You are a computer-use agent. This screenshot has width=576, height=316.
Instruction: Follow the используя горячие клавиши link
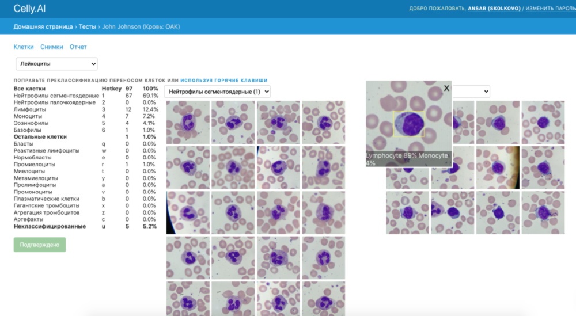click(x=223, y=81)
